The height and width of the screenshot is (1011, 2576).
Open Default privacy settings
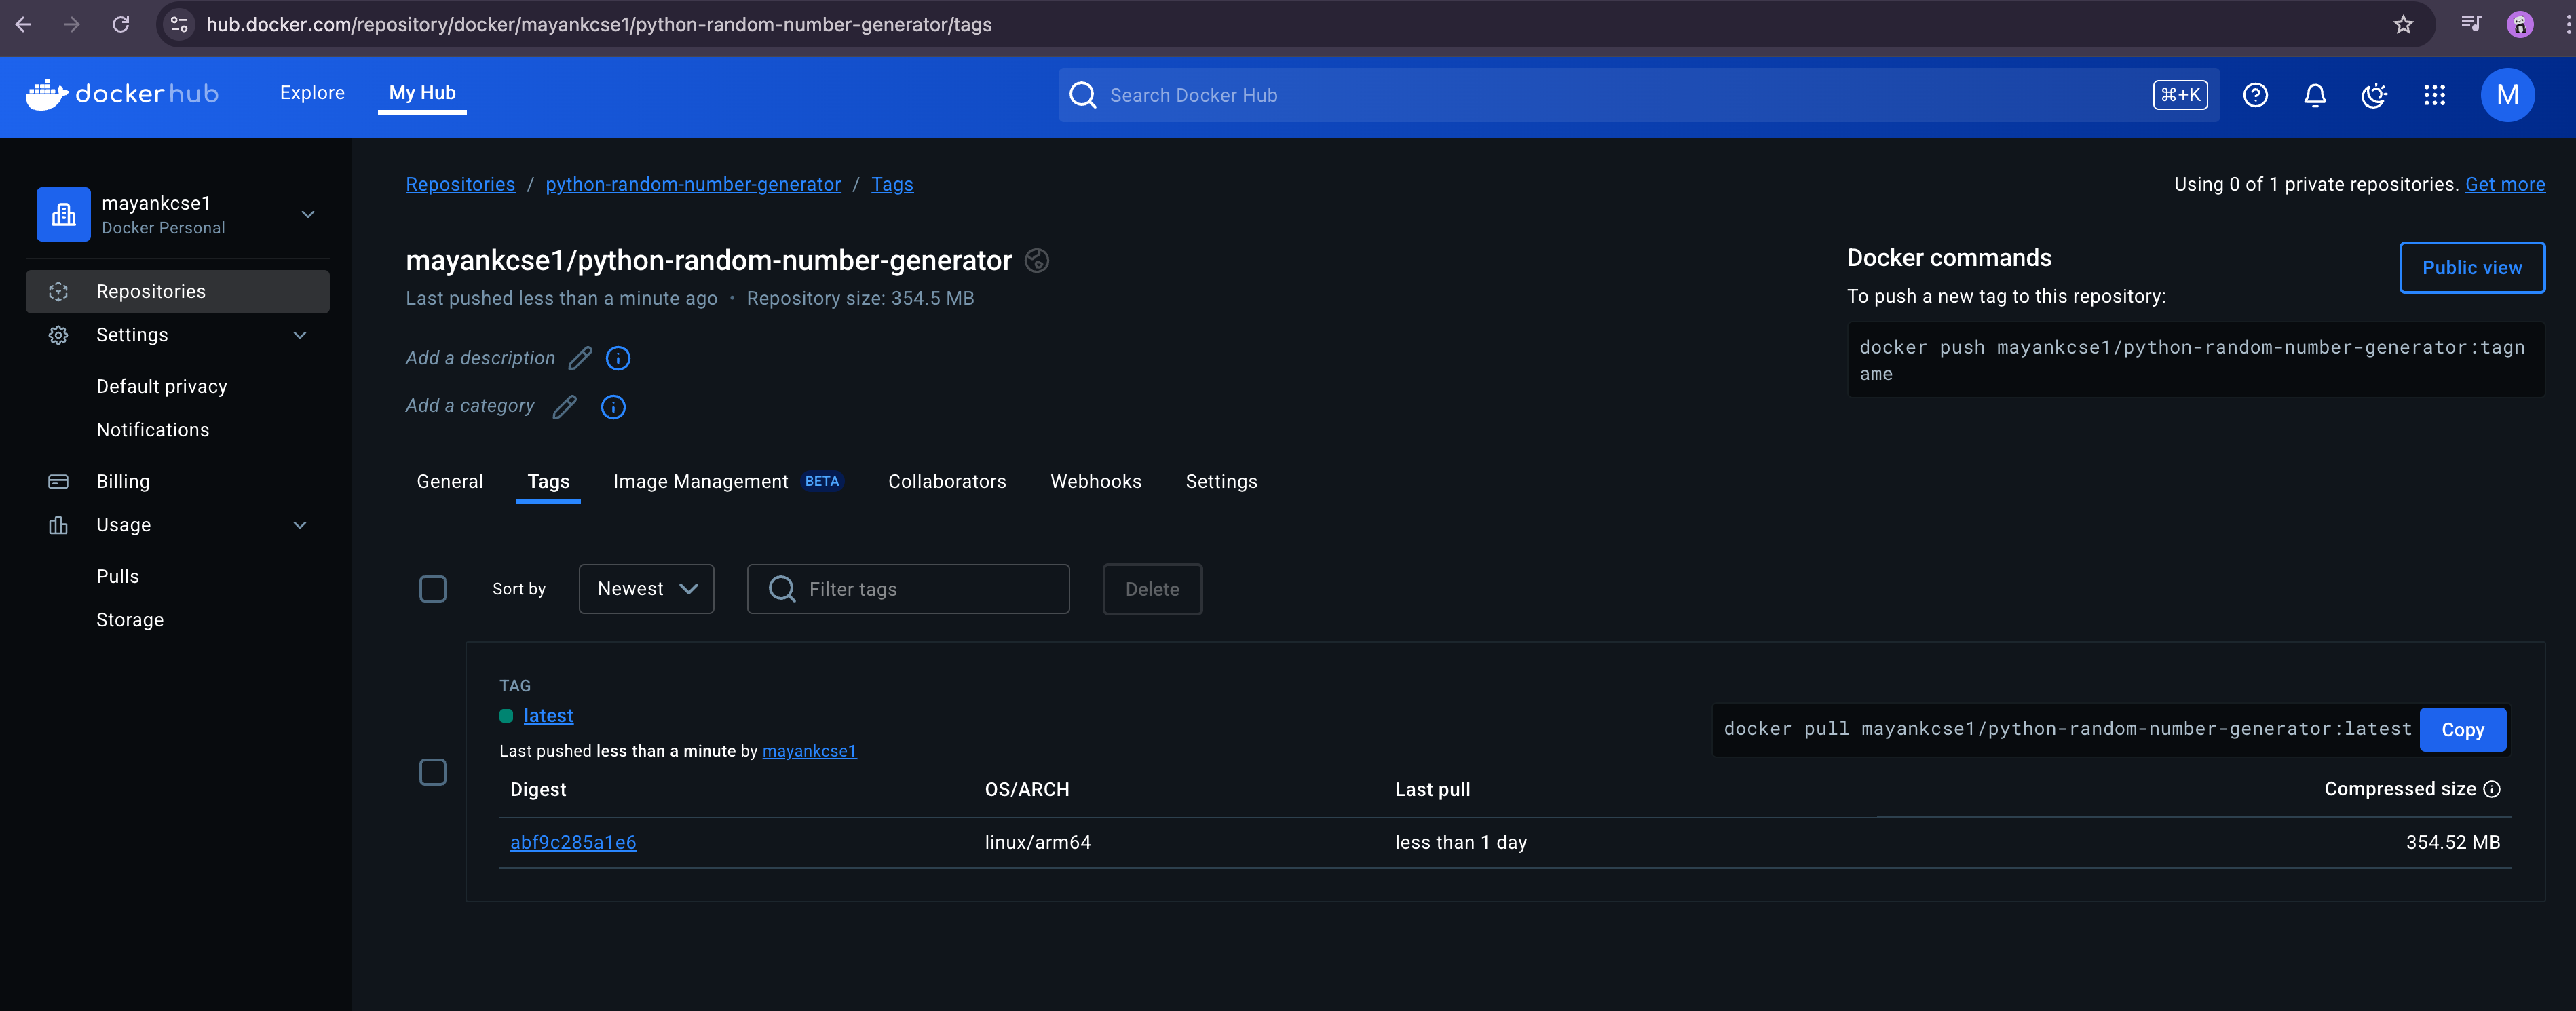click(x=162, y=387)
